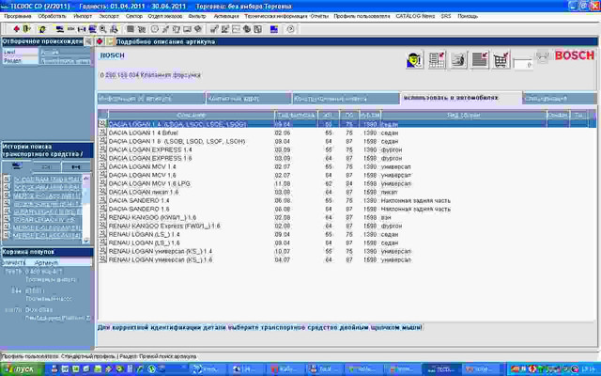This screenshot has height=376, width=601.
Task: Select the axle tab in search history panel
Action: (76, 166)
